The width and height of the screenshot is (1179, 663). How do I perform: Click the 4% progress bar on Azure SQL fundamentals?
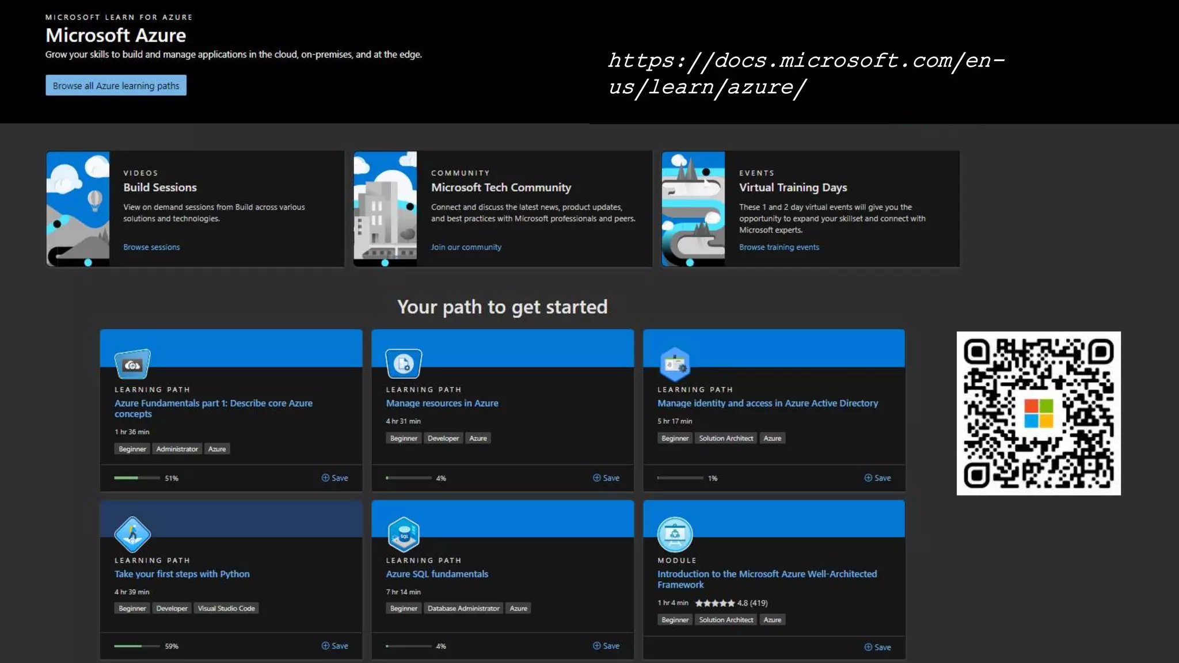[409, 646]
